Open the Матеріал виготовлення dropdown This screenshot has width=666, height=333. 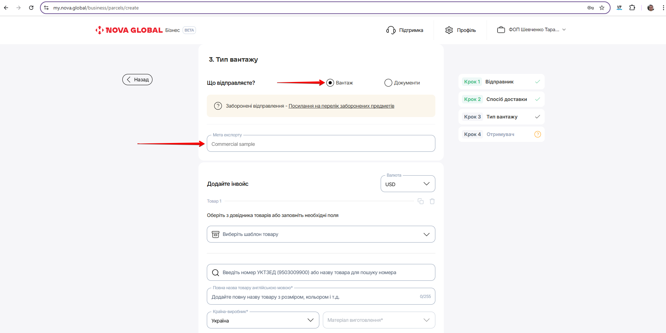379,320
